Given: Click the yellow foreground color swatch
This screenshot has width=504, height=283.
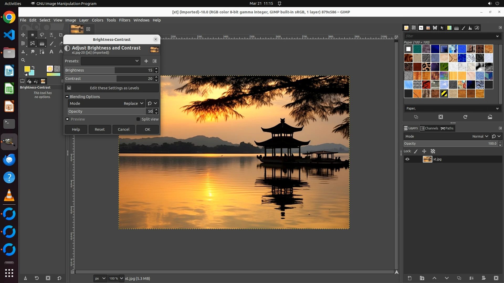Looking at the screenshot, I should point(27,69).
